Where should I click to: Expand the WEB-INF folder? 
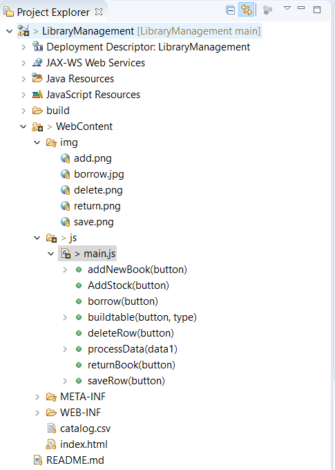pyautogui.click(x=37, y=413)
